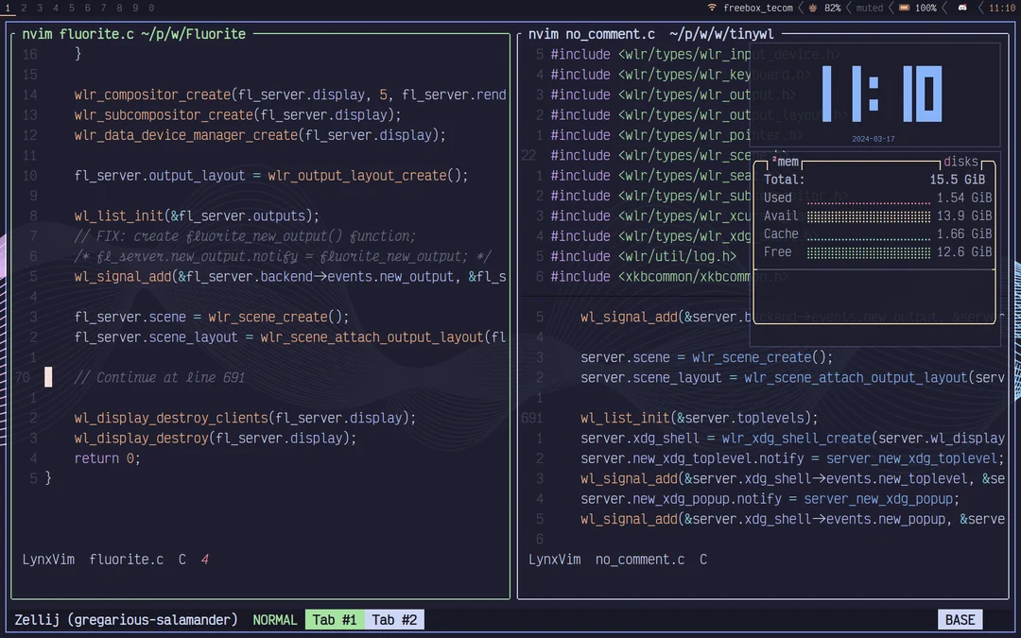Image resolution: width=1021 pixels, height=638 pixels.
Task: Click the battery icon showing 100%
Action: click(905, 8)
